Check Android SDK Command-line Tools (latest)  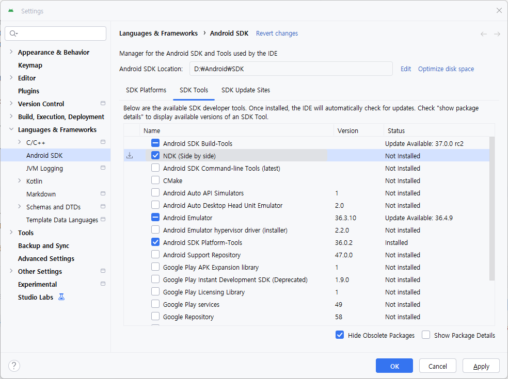[155, 168]
